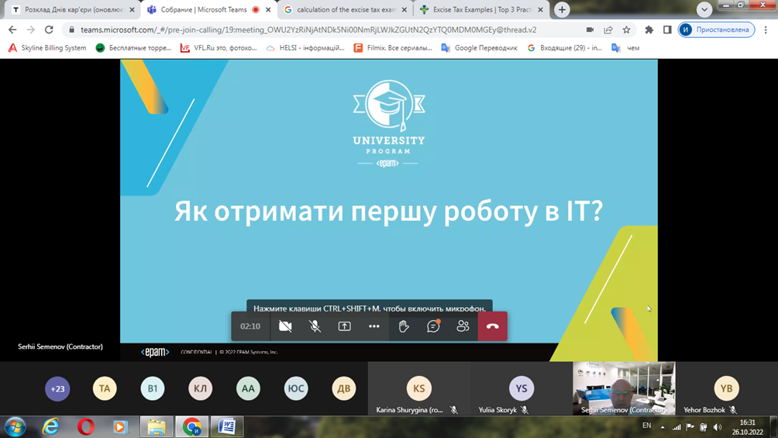Go forward in browser history
778x438 pixels.
click(x=31, y=29)
